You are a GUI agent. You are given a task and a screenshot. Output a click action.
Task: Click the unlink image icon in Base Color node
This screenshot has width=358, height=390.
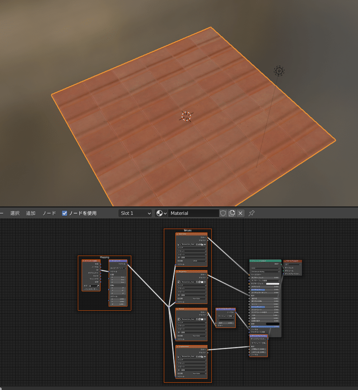point(205,244)
